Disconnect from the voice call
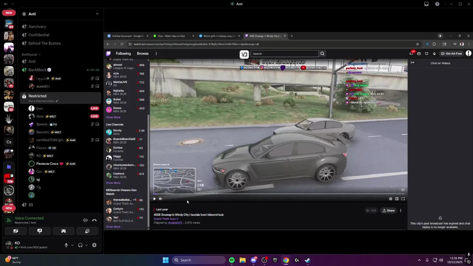The image size is (473, 266). (94, 220)
